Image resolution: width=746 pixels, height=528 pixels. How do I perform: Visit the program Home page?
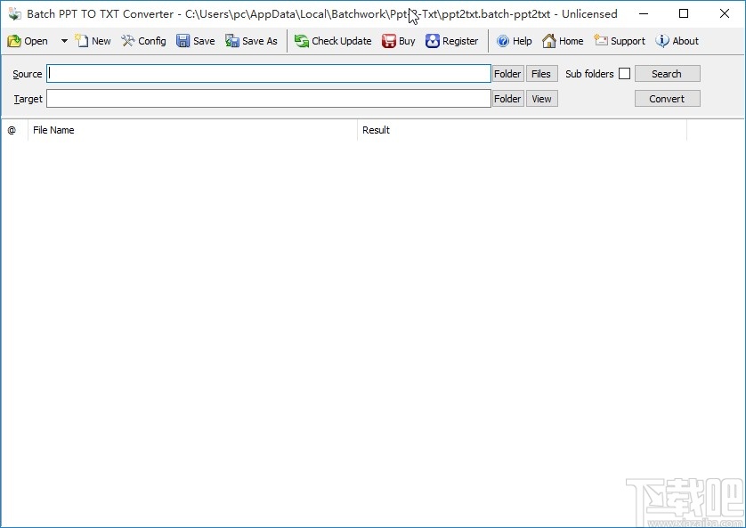(x=563, y=40)
